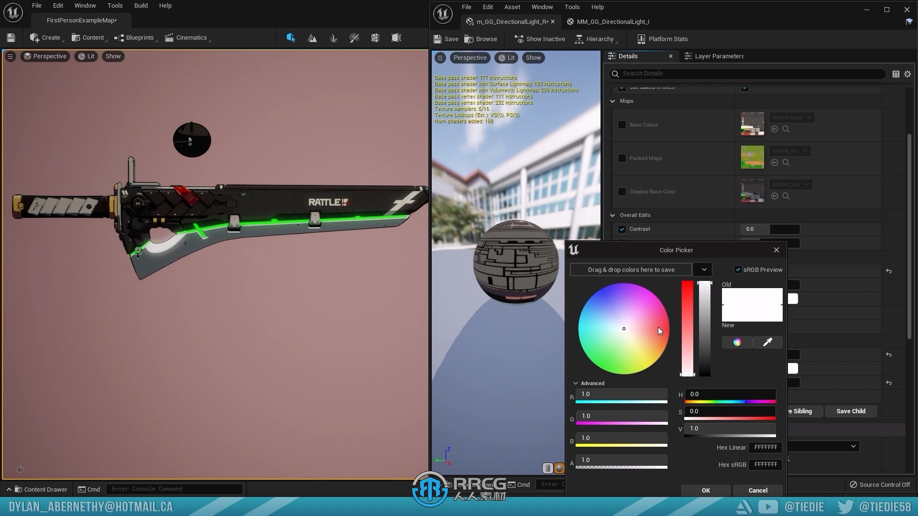Click the save level disk icon in main editor
918x516 pixels.
11,38
